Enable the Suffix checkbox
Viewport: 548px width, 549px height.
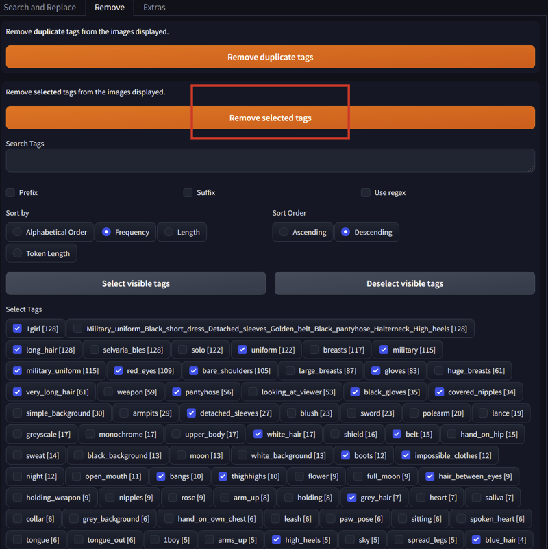[x=188, y=192]
